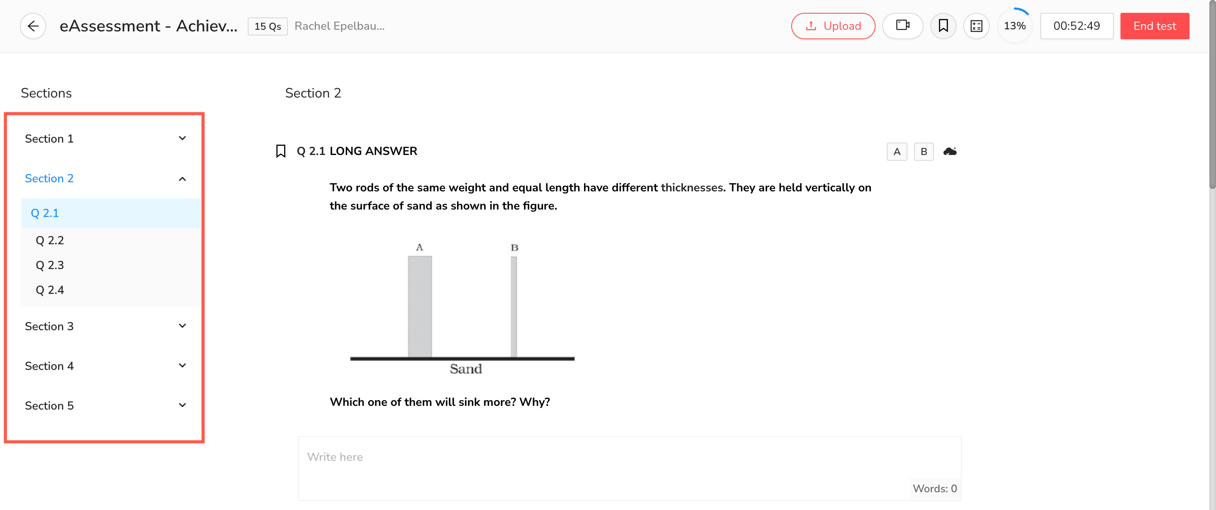
Task: Expand Section 3 in the sidebar
Action: pos(182,326)
